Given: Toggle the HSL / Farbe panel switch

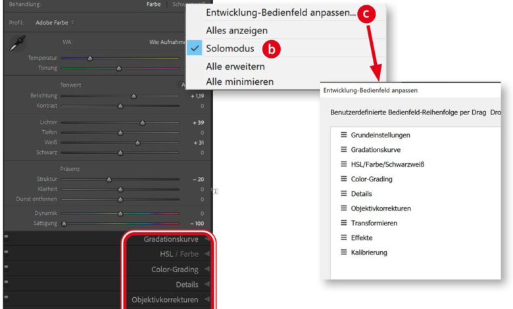Looking at the screenshot, I should coord(6,252).
